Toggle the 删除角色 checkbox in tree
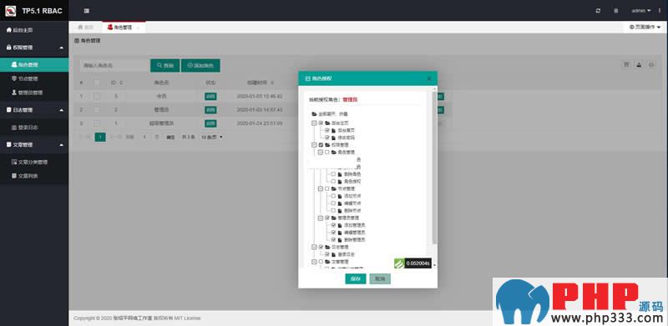This screenshot has width=668, height=326. pos(333,174)
